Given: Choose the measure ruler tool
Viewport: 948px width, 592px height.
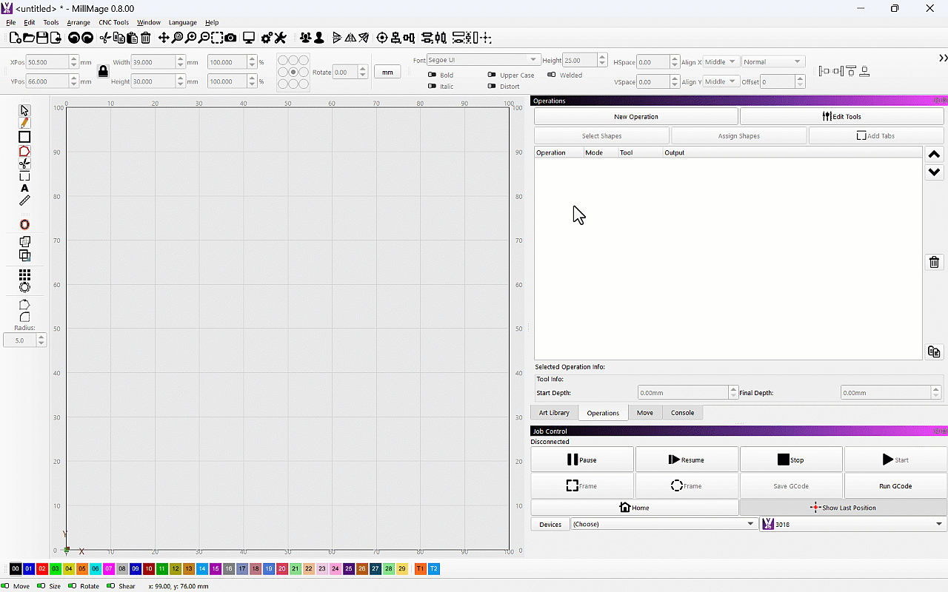Looking at the screenshot, I should tap(24, 201).
